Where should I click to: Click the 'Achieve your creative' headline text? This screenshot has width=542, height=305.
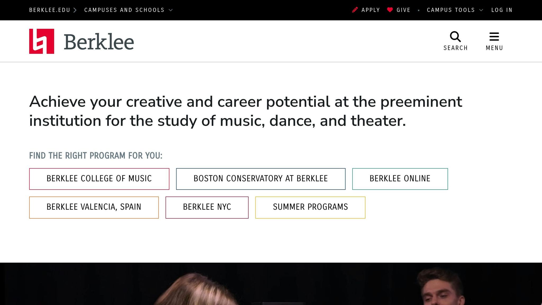tap(246, 111)
